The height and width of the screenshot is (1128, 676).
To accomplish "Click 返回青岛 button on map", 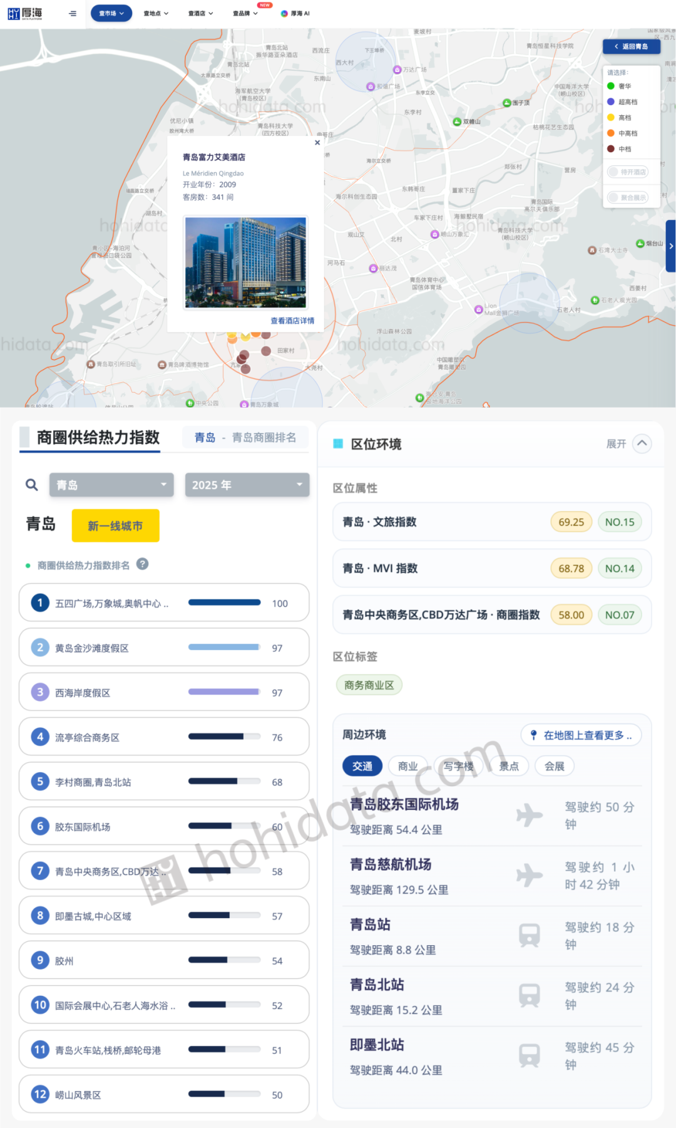I will (632, 46).
